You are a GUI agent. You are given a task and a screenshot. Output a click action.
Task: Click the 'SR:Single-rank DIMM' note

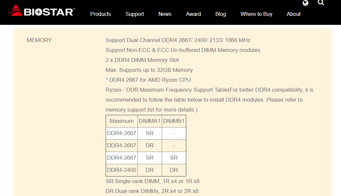click(152, 181)
